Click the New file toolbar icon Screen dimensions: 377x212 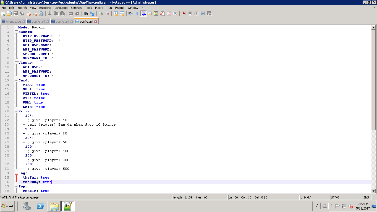point(3,14)
